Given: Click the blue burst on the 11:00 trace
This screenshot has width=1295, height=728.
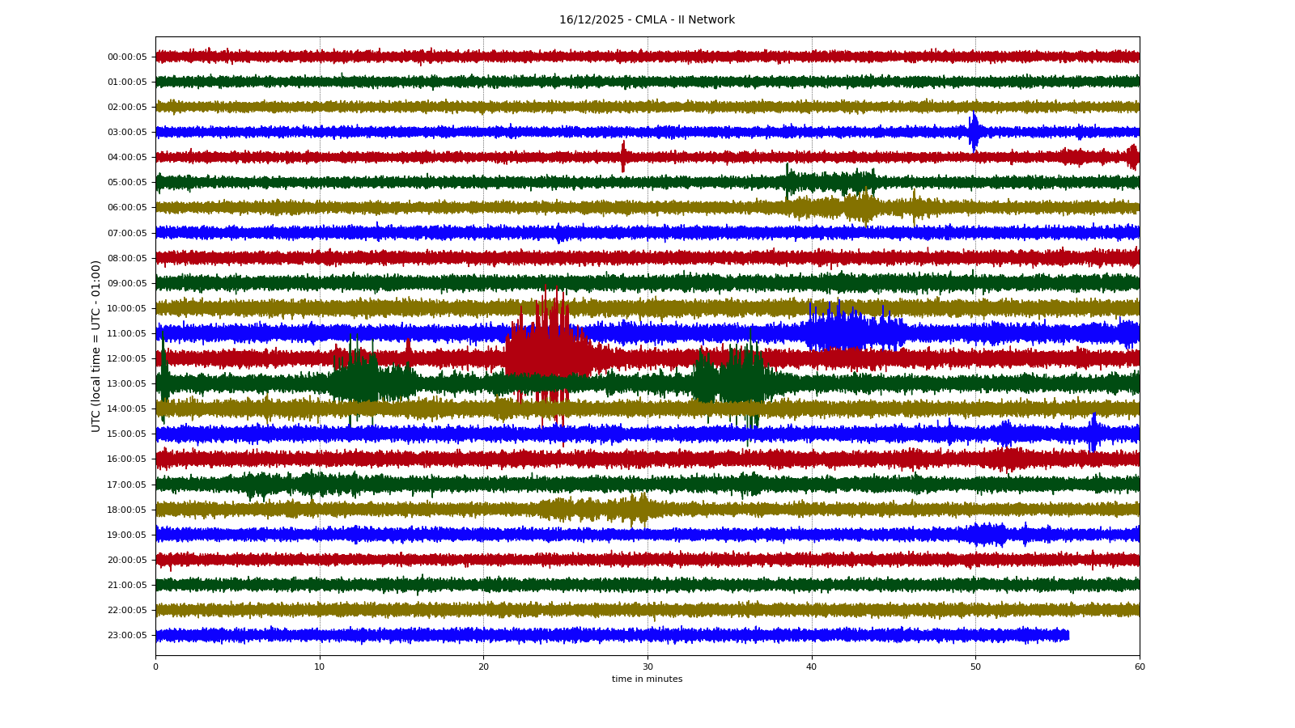Looking at the screenshot, I should tap(846, 332).
